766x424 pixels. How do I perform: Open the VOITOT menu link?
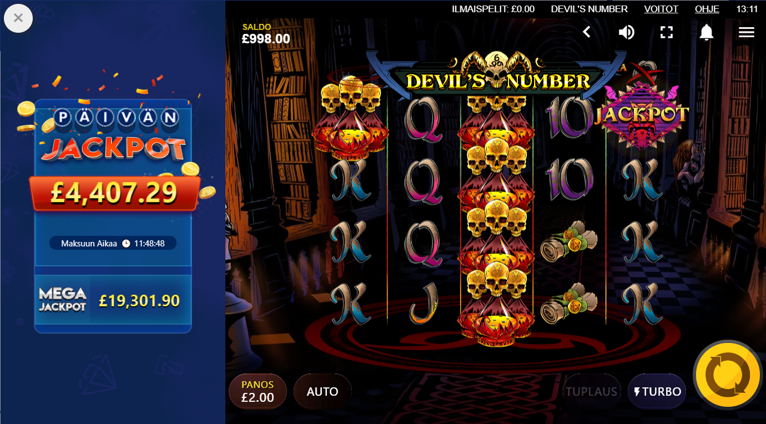(x=661, y=9)
